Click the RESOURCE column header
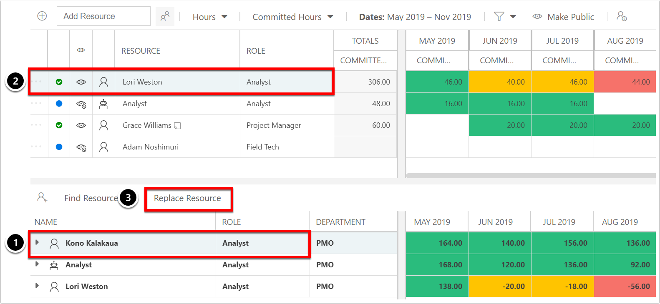This screenshot has width=660, height=304. pos(141,51)
